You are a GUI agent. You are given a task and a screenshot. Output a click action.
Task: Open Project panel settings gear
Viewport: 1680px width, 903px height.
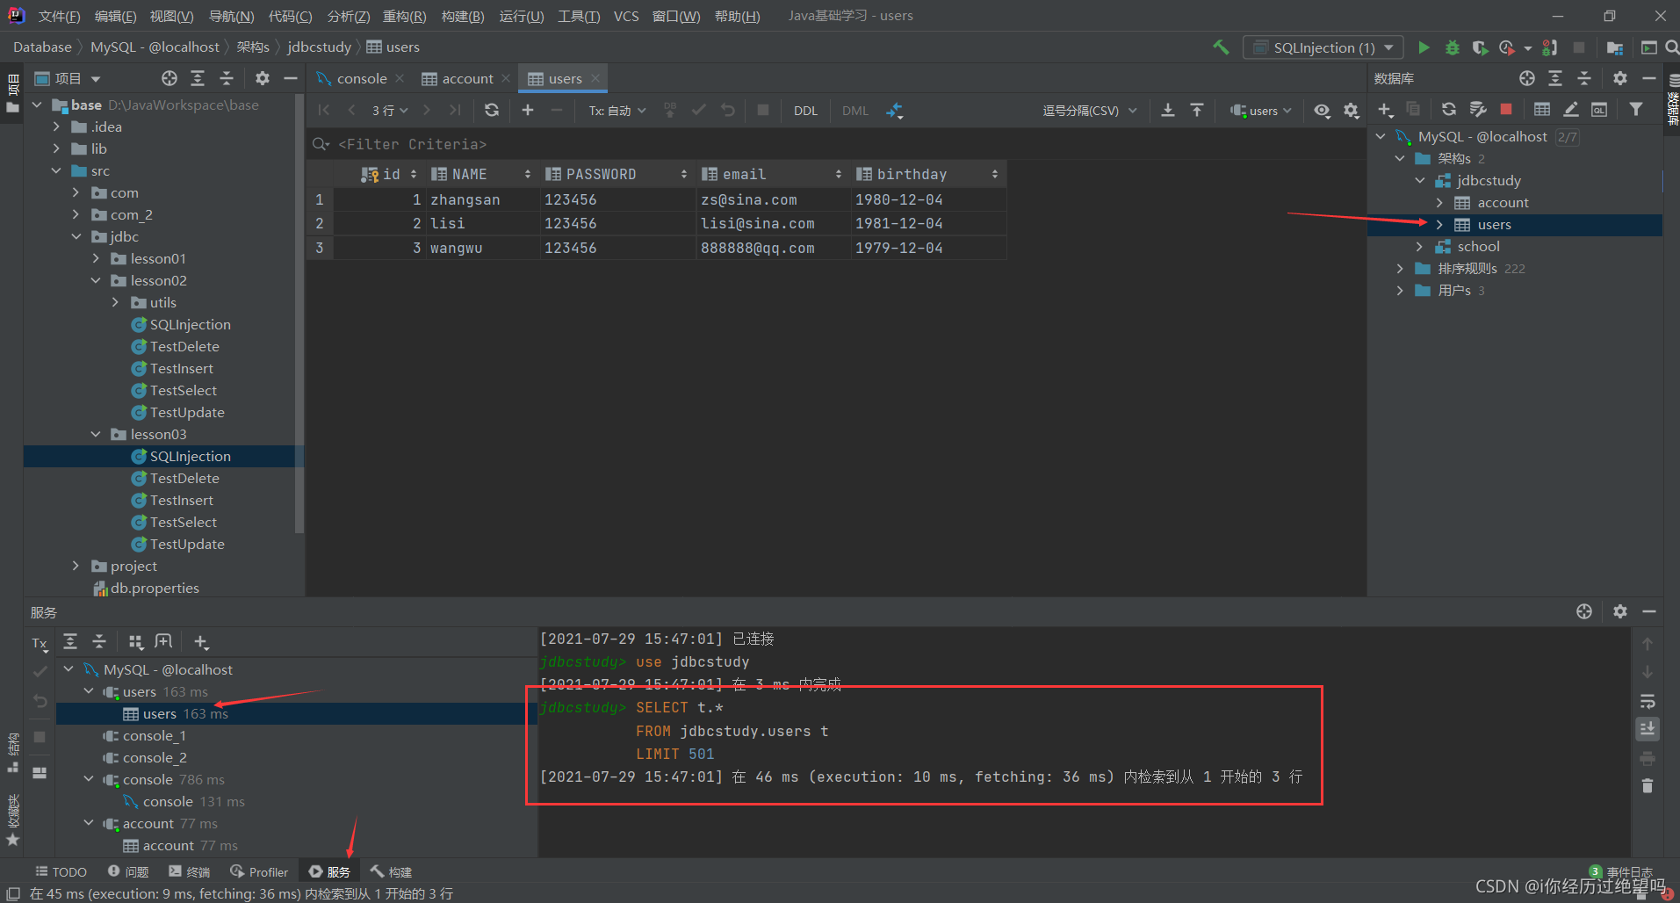pos(262,78)
